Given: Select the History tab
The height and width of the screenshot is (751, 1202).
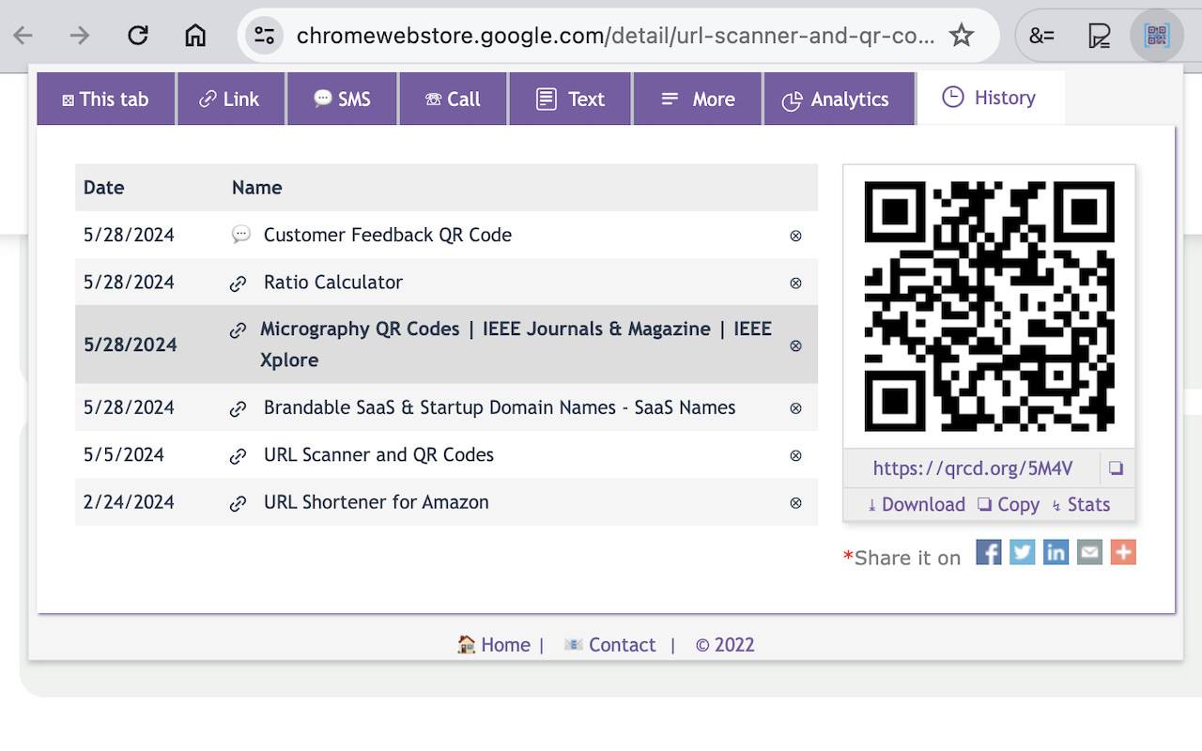Looking at the screenshot, I should tap(991, 98).
